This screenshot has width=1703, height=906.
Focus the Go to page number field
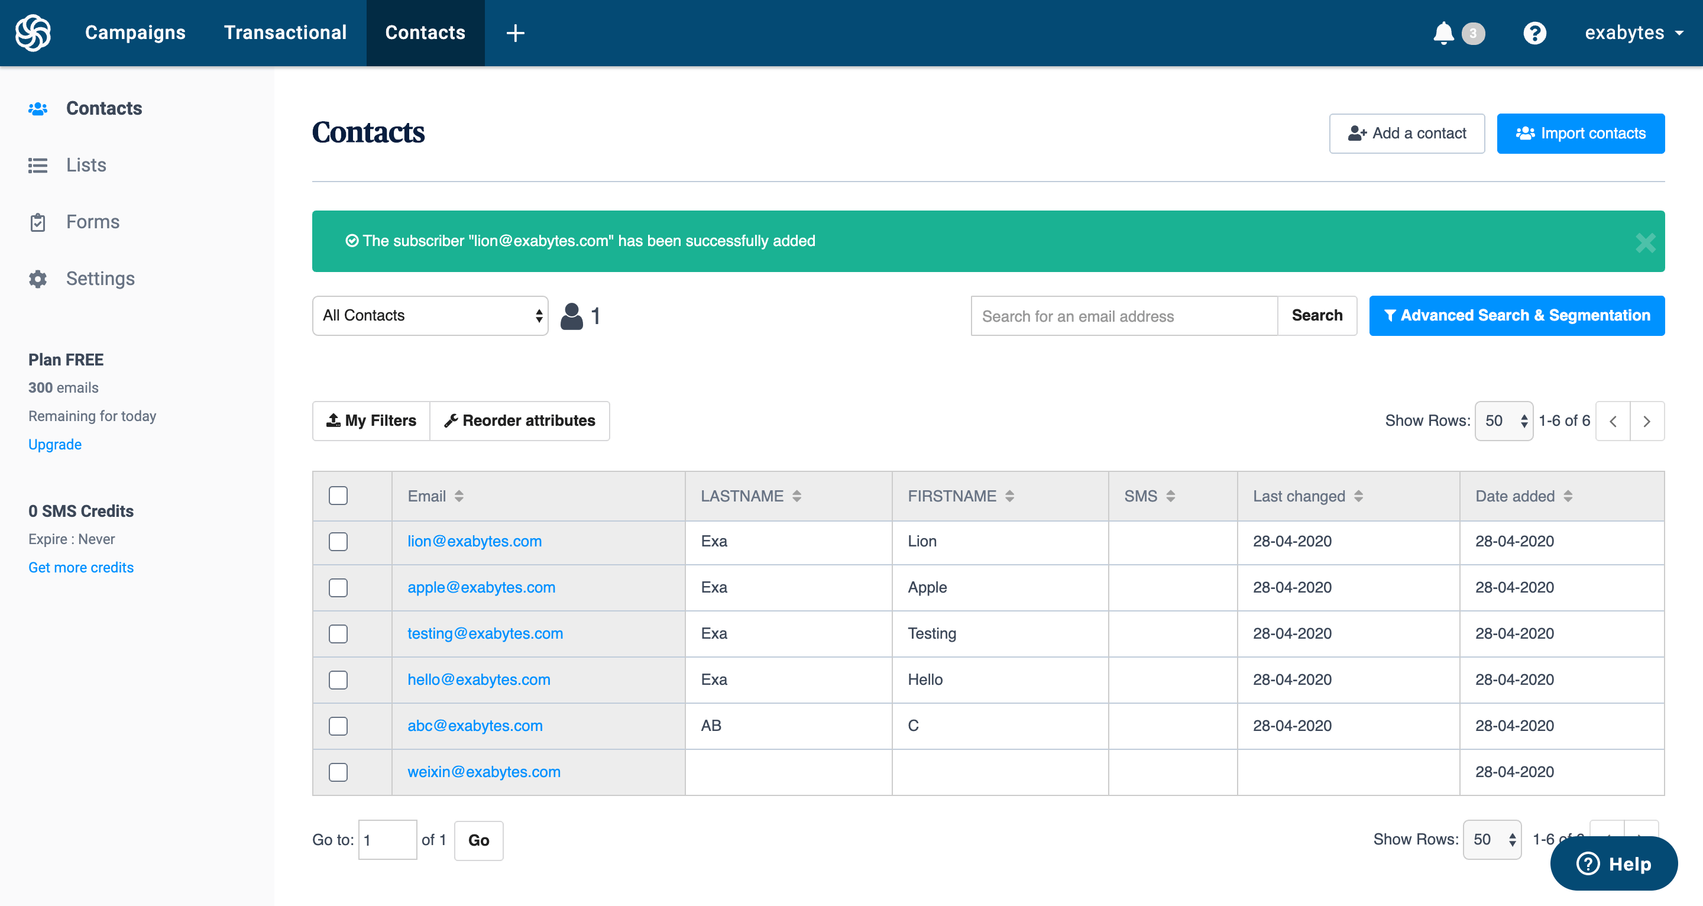pyautogui.click(x=387, y=840)
